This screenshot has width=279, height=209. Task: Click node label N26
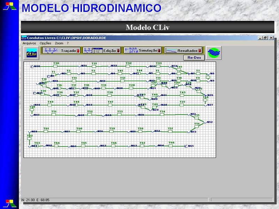(210, 95)
